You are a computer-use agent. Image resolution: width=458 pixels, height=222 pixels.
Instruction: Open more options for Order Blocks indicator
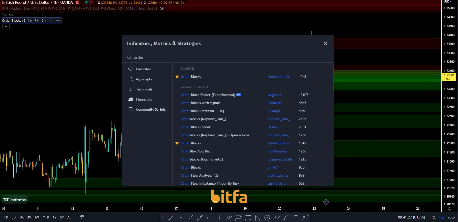click(58, 20)
